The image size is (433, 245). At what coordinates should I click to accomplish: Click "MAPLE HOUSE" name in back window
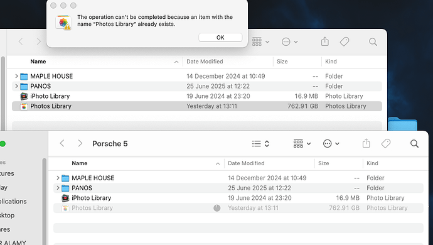click(x=51, y=76)
